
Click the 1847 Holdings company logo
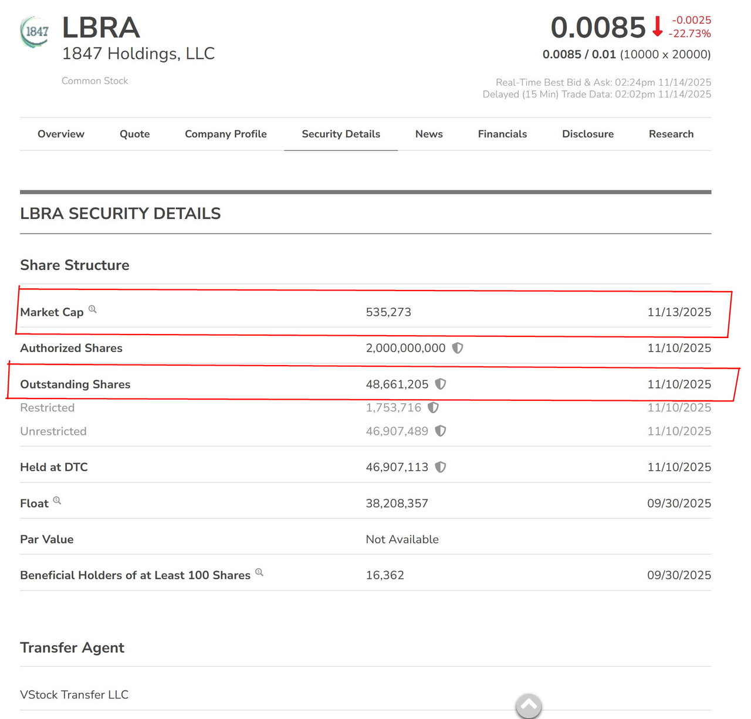pos(35,32)
